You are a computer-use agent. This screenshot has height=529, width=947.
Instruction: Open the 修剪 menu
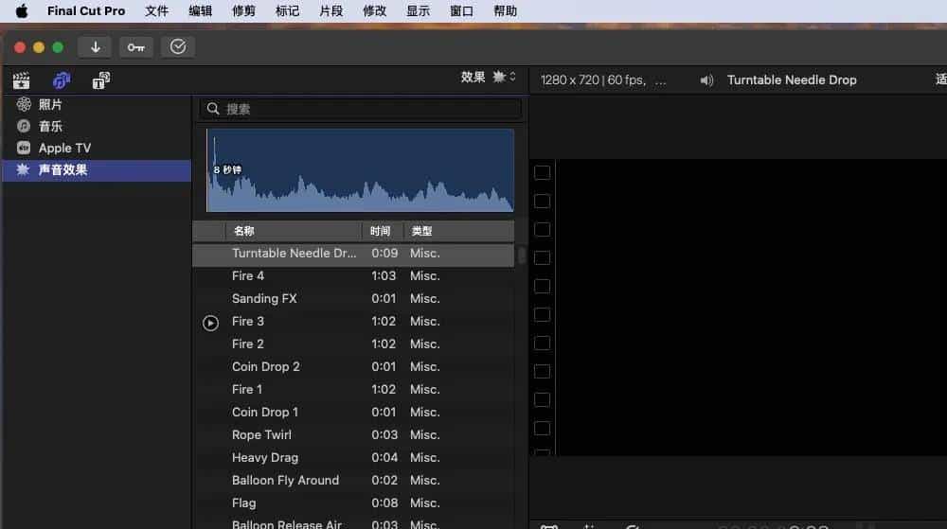click(243, 10)
